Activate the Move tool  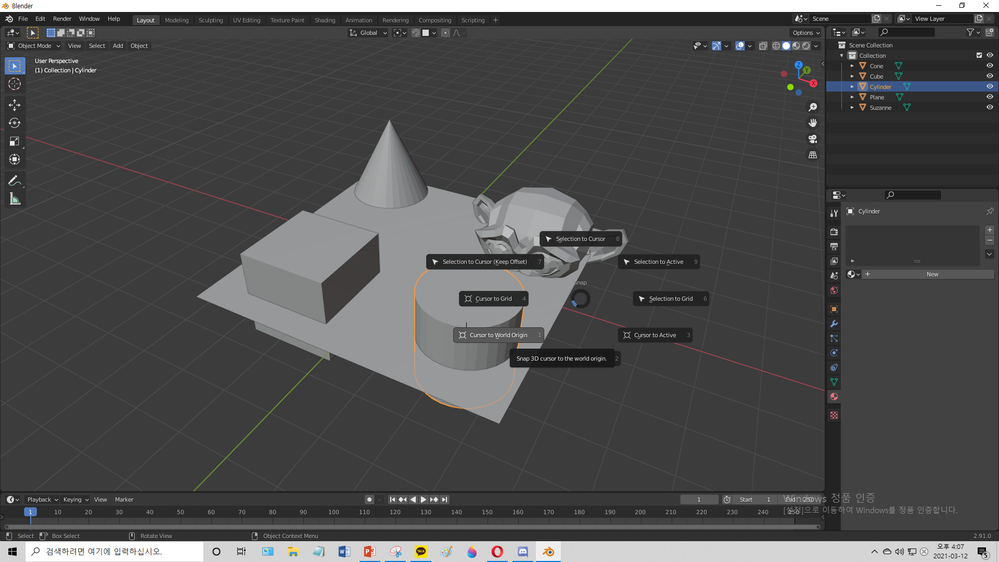tap(15, 105)
